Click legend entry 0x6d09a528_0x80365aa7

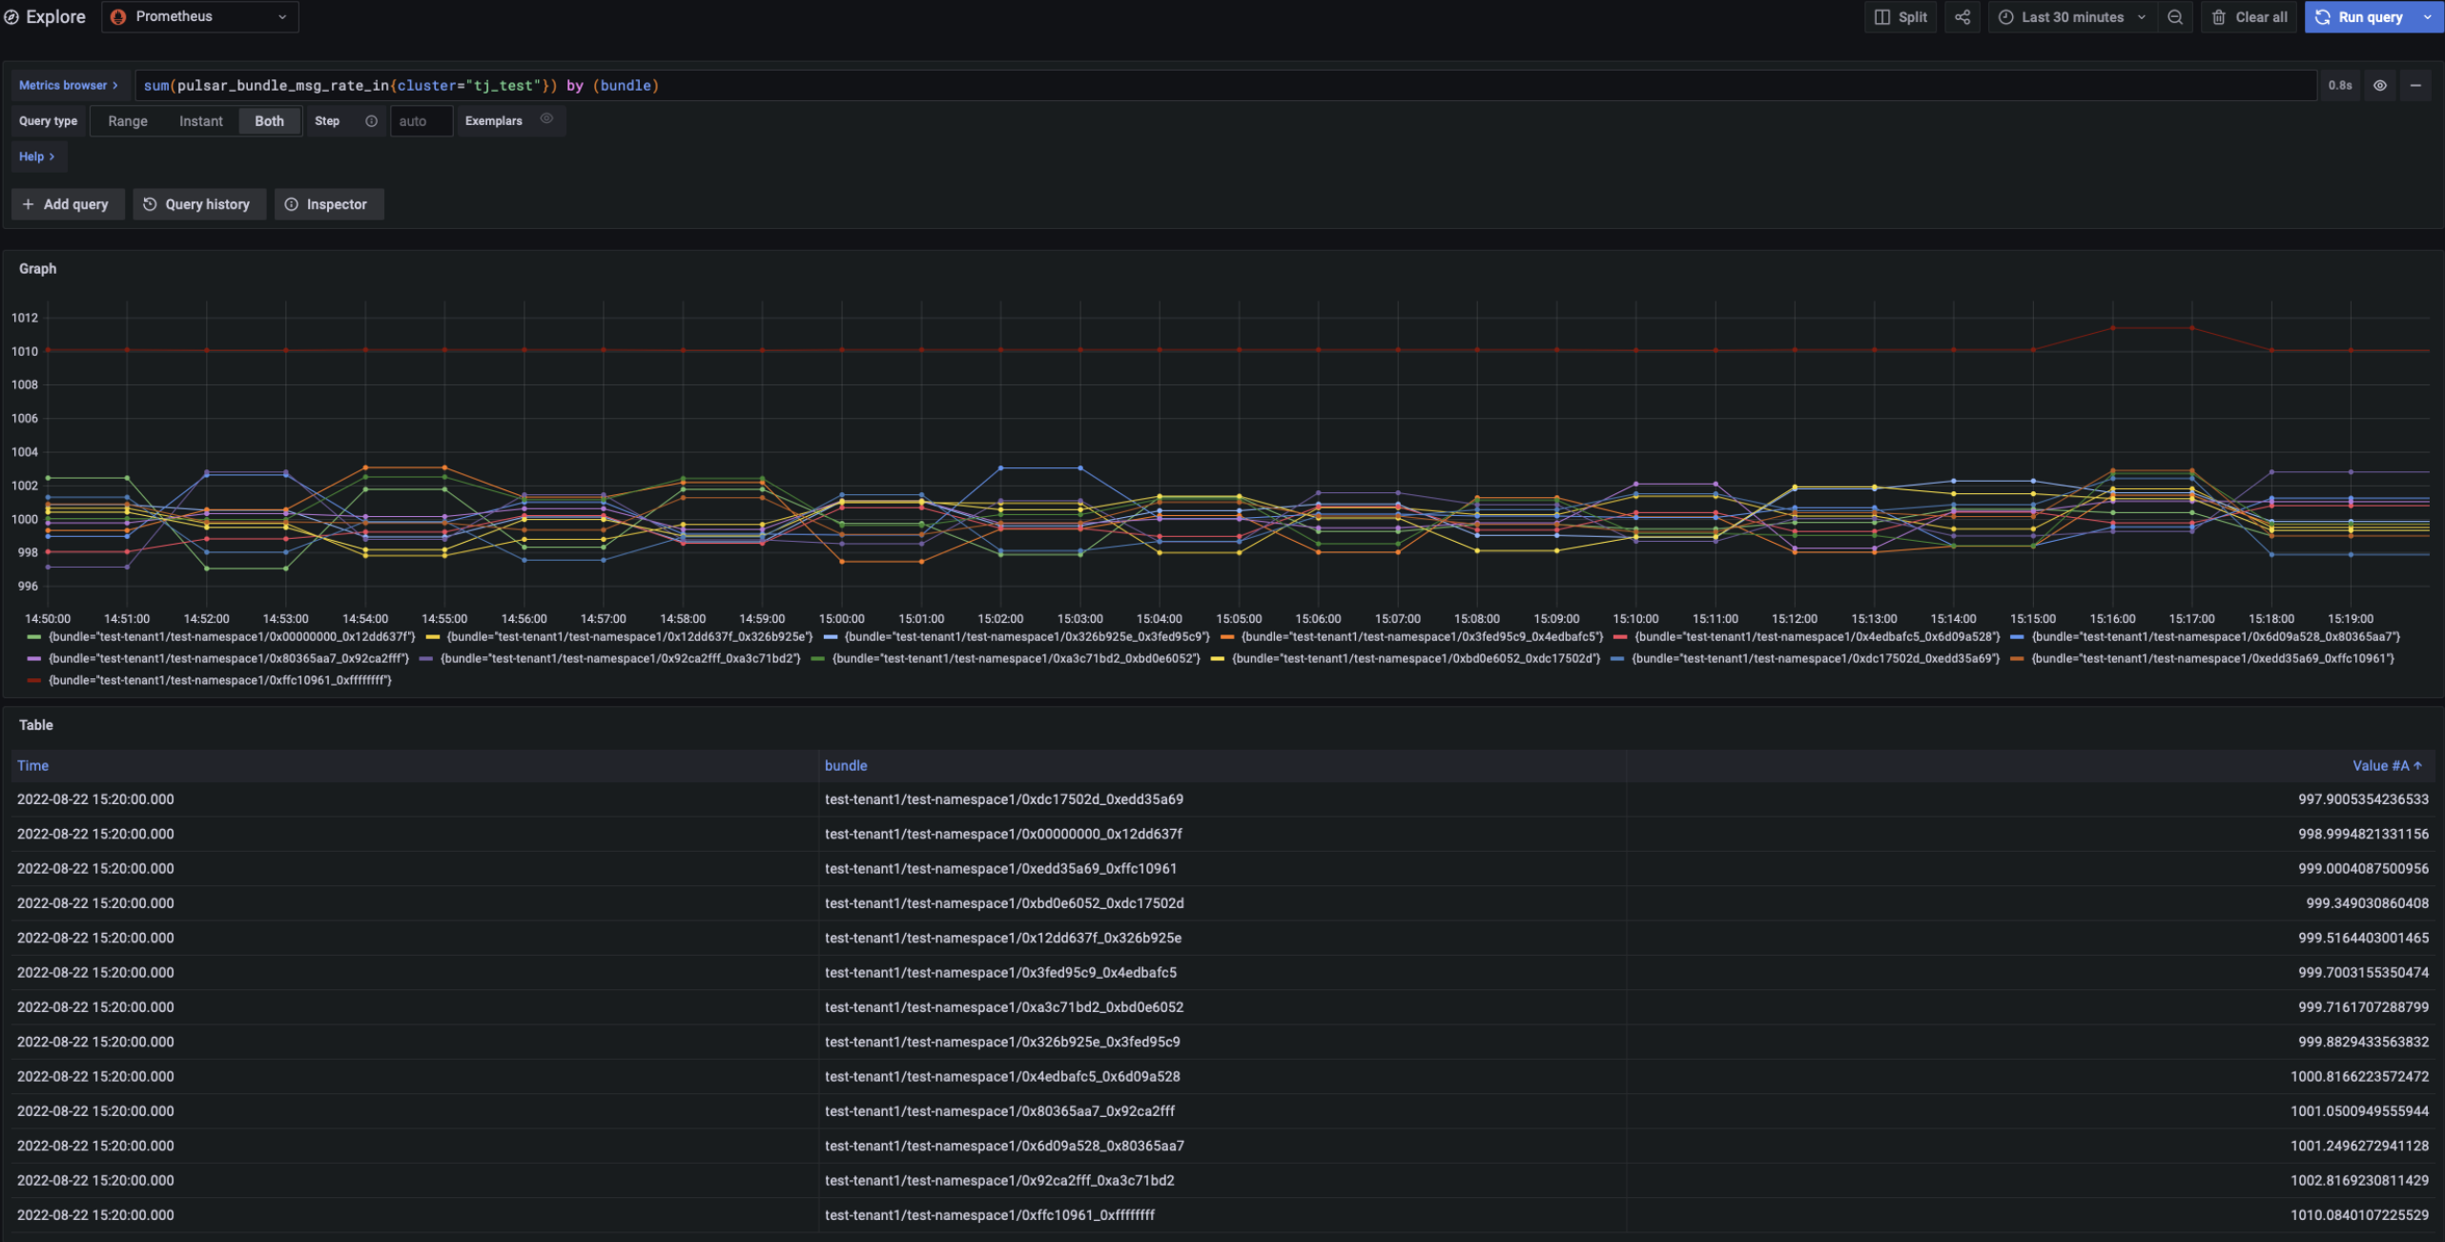2216,637
